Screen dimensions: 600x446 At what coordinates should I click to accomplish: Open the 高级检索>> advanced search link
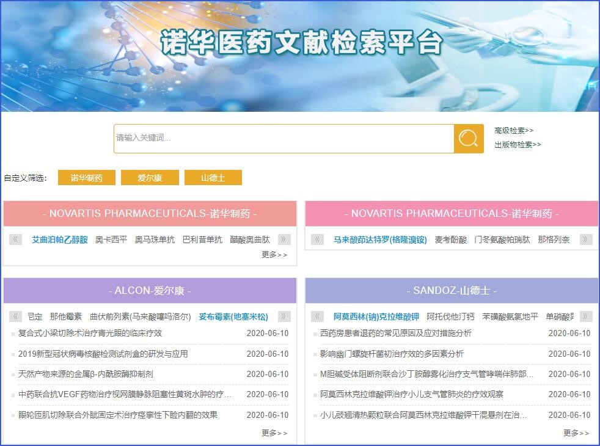pos(513,130)
